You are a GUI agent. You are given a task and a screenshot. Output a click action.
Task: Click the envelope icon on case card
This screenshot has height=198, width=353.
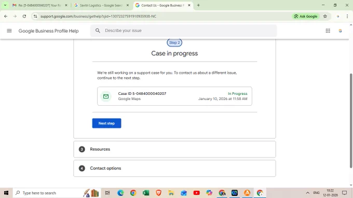point(106,96)
